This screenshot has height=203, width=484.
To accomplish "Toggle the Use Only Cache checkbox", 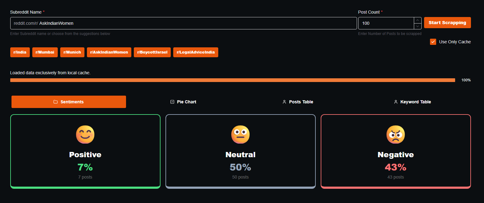I will click(433, 42).
